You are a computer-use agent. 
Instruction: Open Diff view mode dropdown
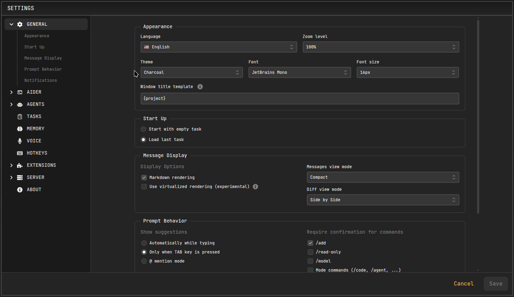point(383,200)
